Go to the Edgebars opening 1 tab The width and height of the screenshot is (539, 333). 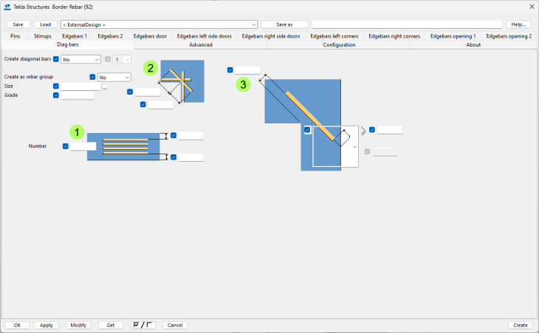coord(453,36)
